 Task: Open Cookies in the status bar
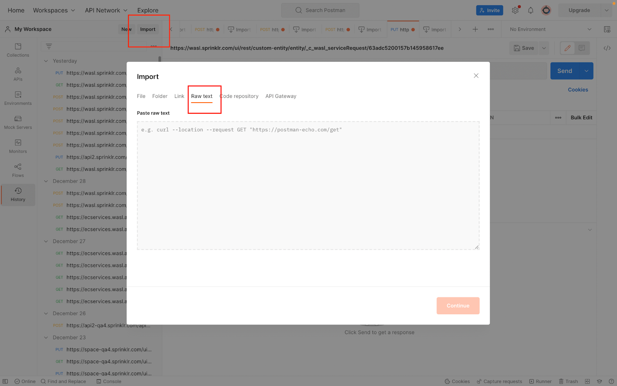(457, 381)
